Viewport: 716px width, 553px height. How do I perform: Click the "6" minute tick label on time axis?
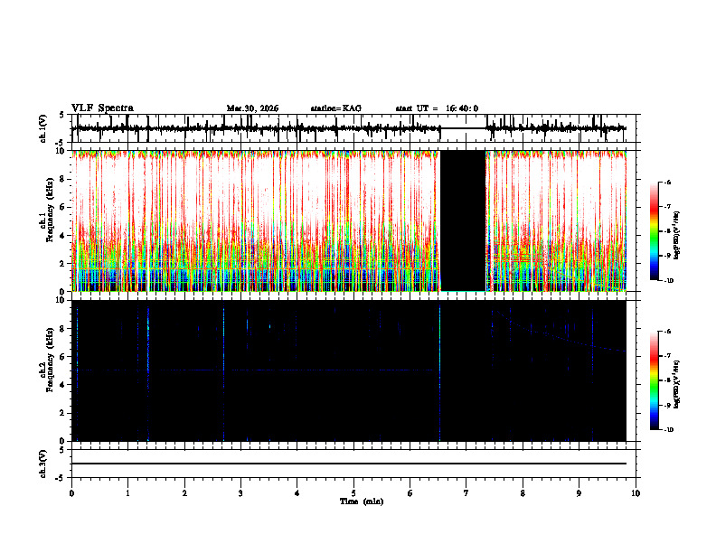click(x=410, y=493)
